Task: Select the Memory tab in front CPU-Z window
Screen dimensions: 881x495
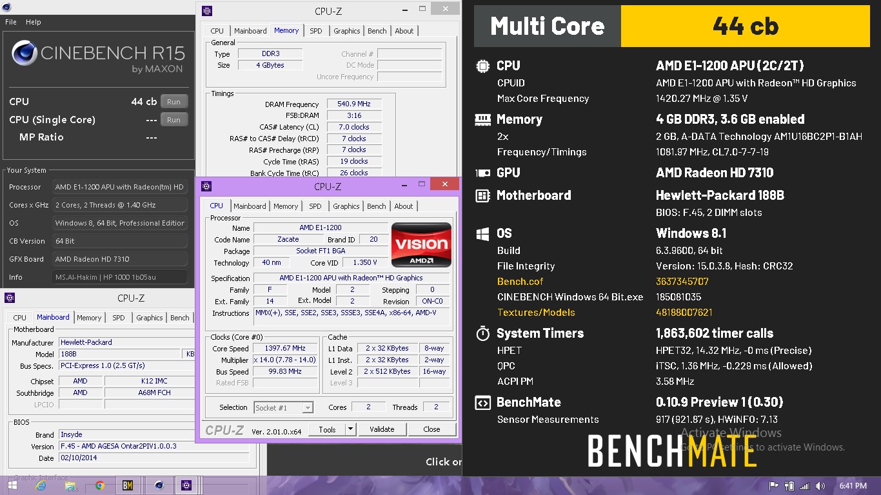Action: 286,206
